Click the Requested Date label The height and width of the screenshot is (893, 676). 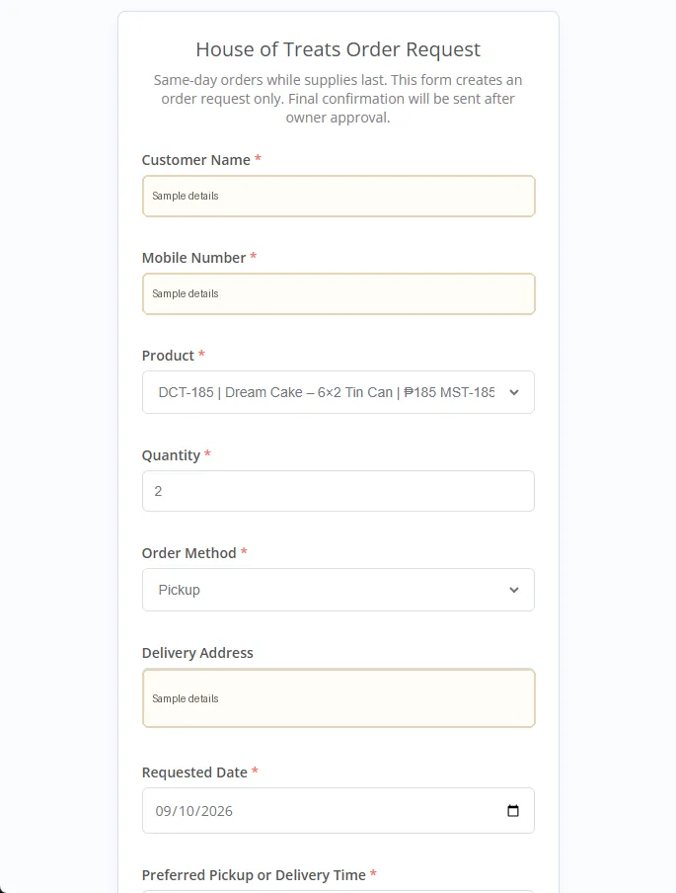point(194,772)
